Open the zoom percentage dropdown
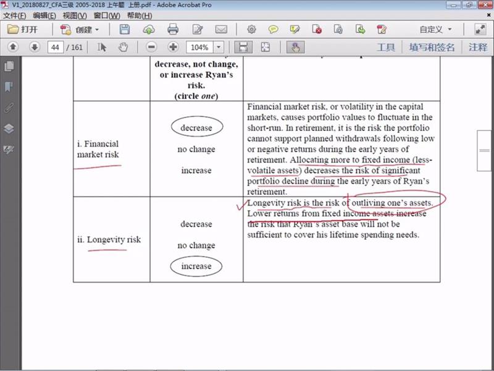This screenshot has width=494, height=371. [x=220, y=47]
